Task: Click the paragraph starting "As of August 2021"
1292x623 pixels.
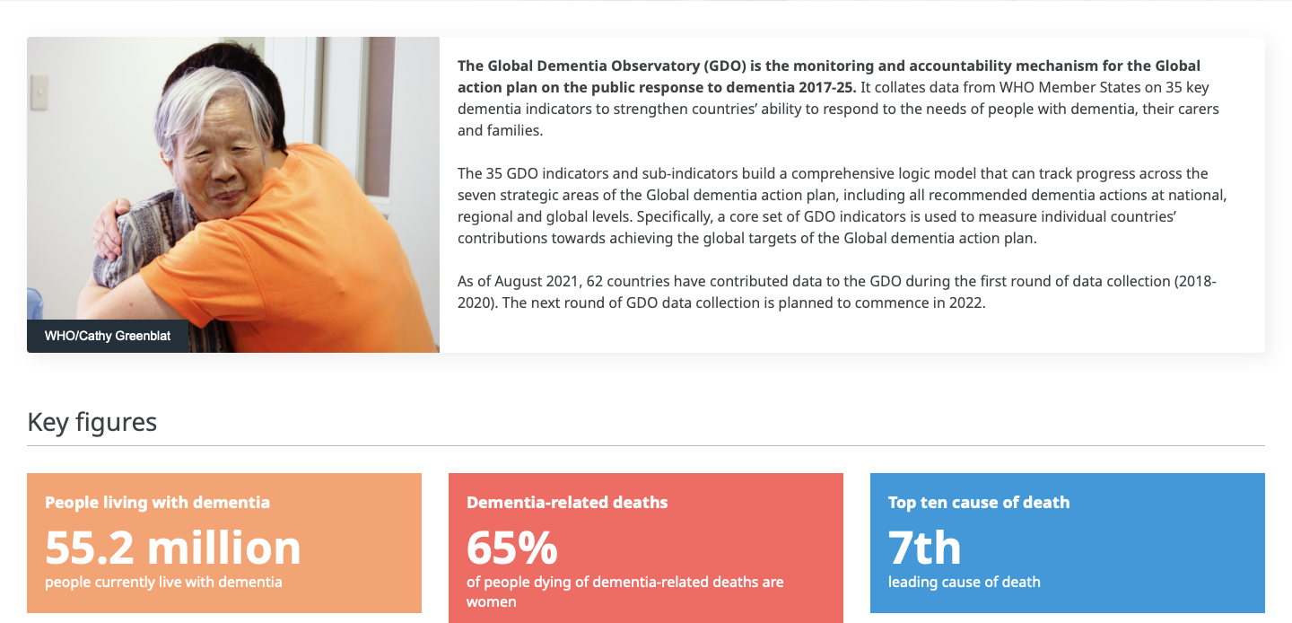Action: click(x=836, y=292)
